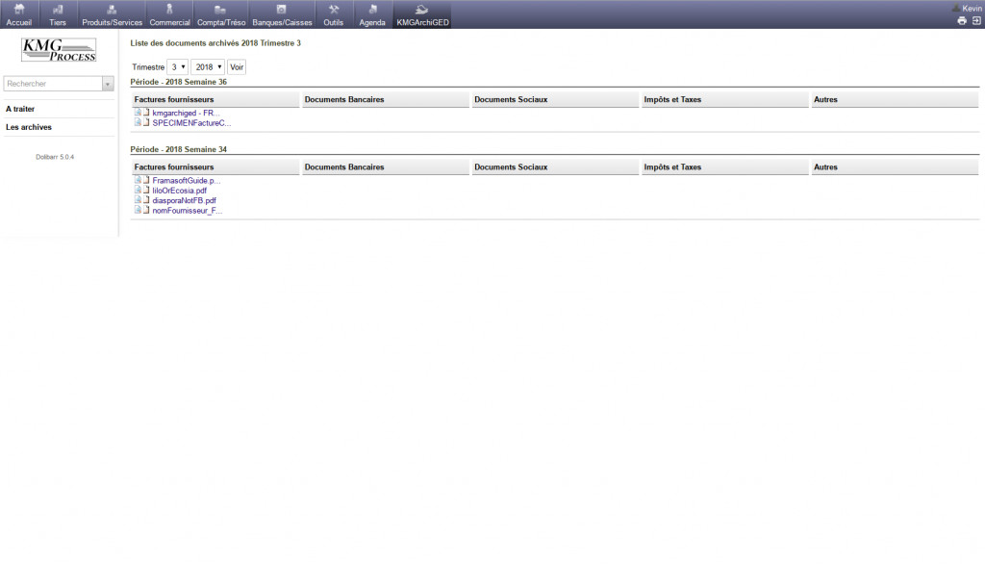Open the 2018 year dropdown

coord(208,66)
